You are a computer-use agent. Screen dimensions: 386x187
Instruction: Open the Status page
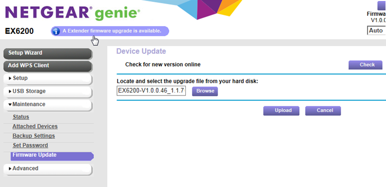pos(21,117)
